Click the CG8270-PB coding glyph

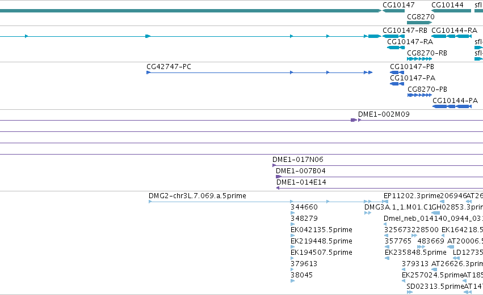click(419, 95)
